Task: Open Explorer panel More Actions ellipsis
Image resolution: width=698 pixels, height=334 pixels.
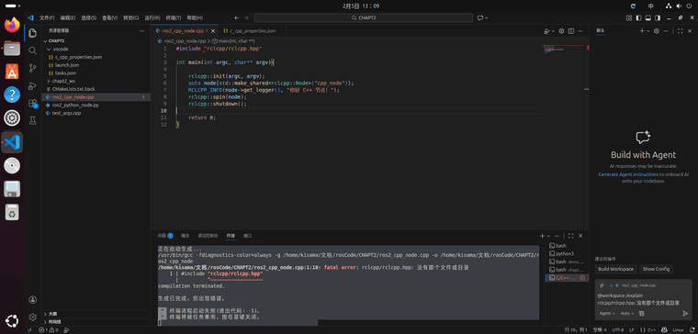Action: coord(142,30)
